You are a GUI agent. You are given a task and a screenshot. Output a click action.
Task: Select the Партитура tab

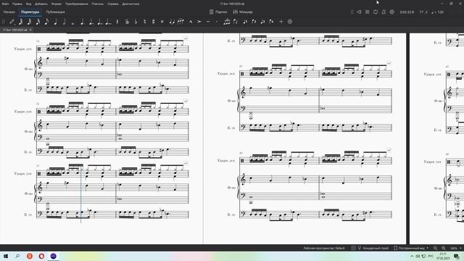pos(30,12)
